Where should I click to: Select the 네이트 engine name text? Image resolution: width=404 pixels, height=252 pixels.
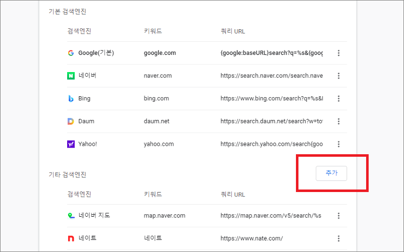tap(87, 238)
